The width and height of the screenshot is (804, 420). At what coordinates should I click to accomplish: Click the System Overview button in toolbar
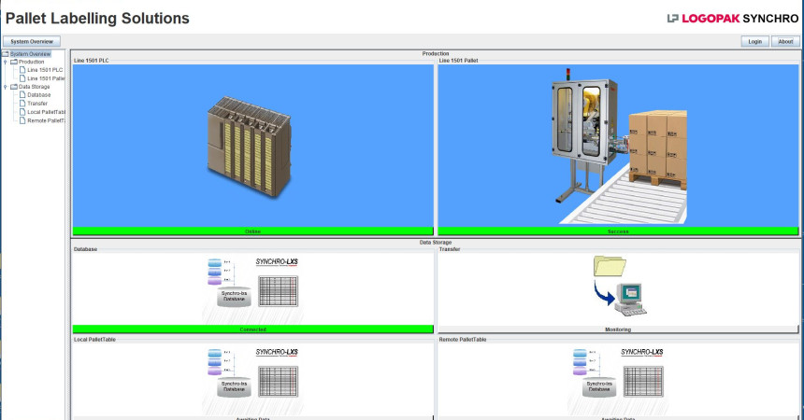pyautogui.click(x=32, y=41)
